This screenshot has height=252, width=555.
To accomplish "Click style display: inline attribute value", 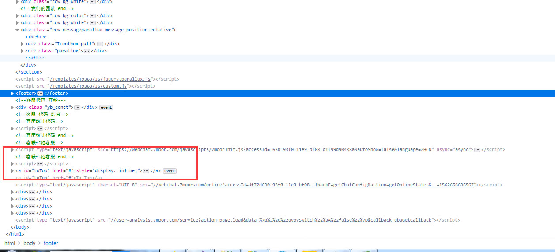I will click(x=116, y=171).
